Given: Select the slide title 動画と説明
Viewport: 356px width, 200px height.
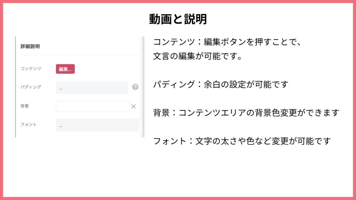Looking at the screenshot, I should pyautogui.click(x=178, y=19).
